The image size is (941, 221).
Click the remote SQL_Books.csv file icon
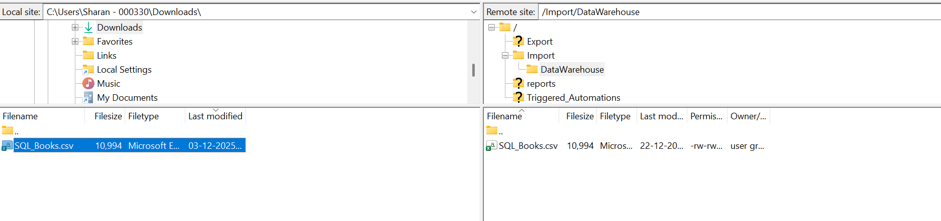point(491,146)
